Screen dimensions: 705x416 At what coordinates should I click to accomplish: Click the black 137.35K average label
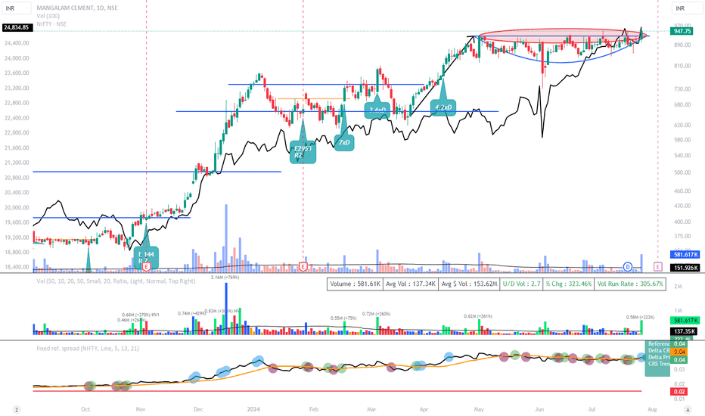click(683, 331)
